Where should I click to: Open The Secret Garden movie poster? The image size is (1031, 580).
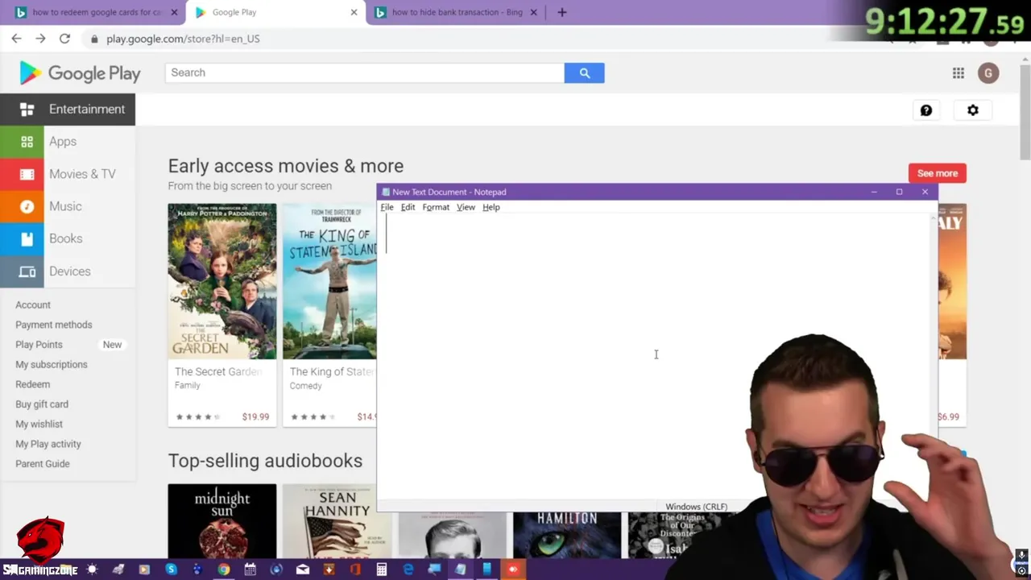(222, 281)
